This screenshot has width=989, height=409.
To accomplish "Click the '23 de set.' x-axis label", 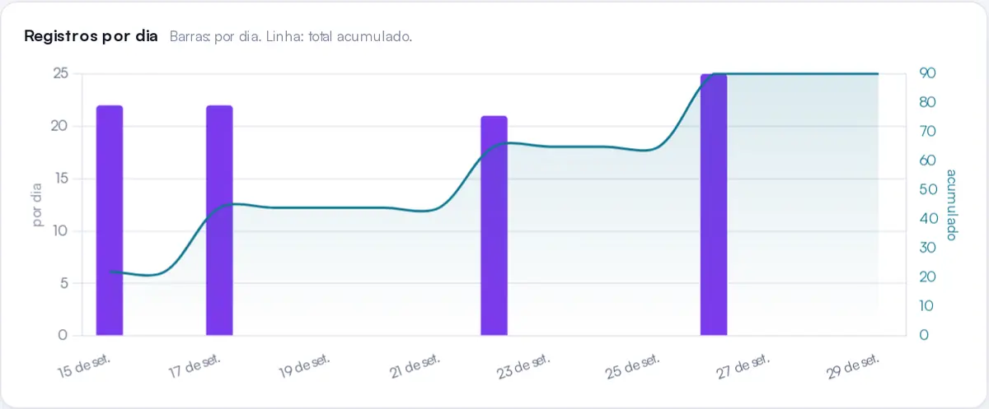I will (523, 366).
